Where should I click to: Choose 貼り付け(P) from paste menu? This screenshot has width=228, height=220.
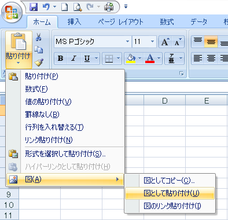[65, 76]
